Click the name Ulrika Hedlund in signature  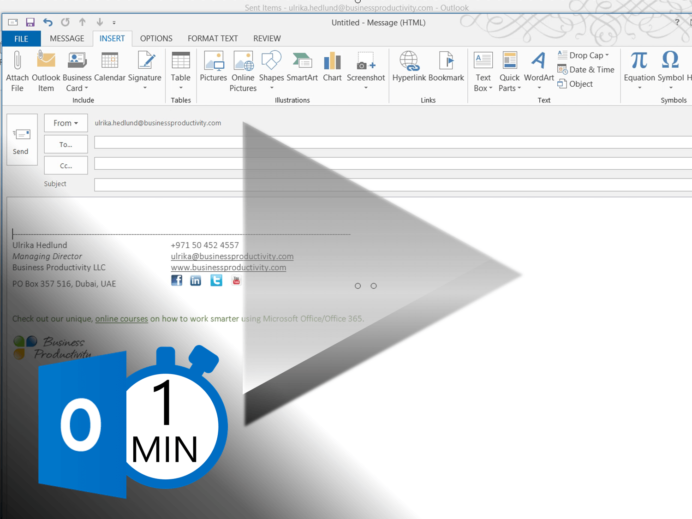pyautogui.click(x=40, y=245)
